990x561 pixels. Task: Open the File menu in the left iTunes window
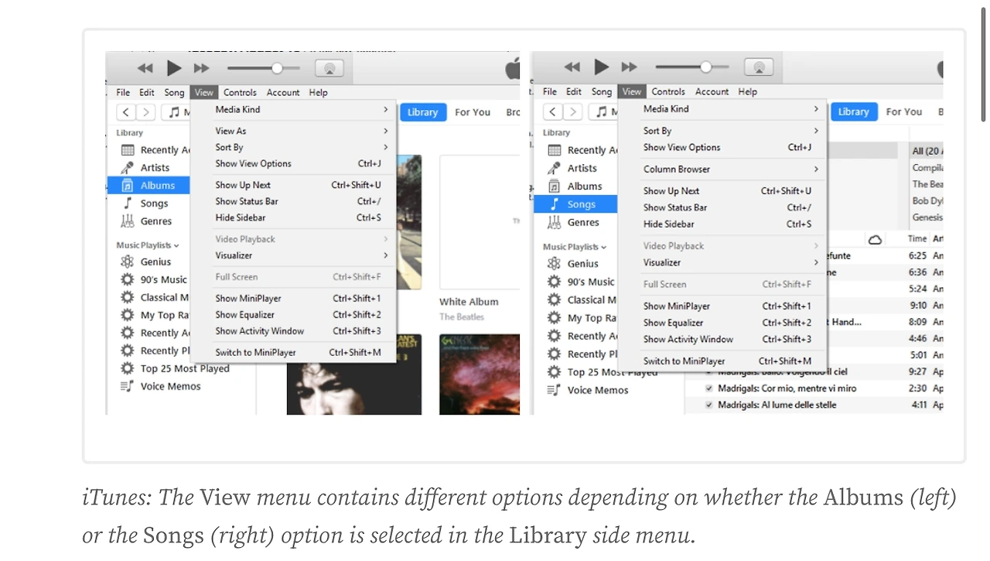click(123, 92)
